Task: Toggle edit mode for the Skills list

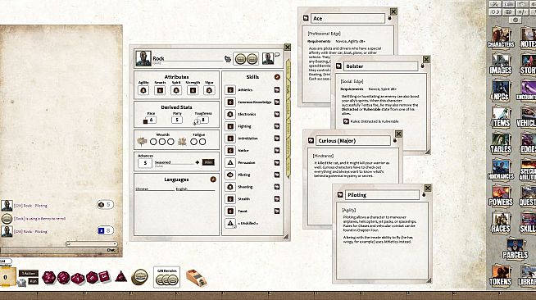Action: click(x=277, y=77)
